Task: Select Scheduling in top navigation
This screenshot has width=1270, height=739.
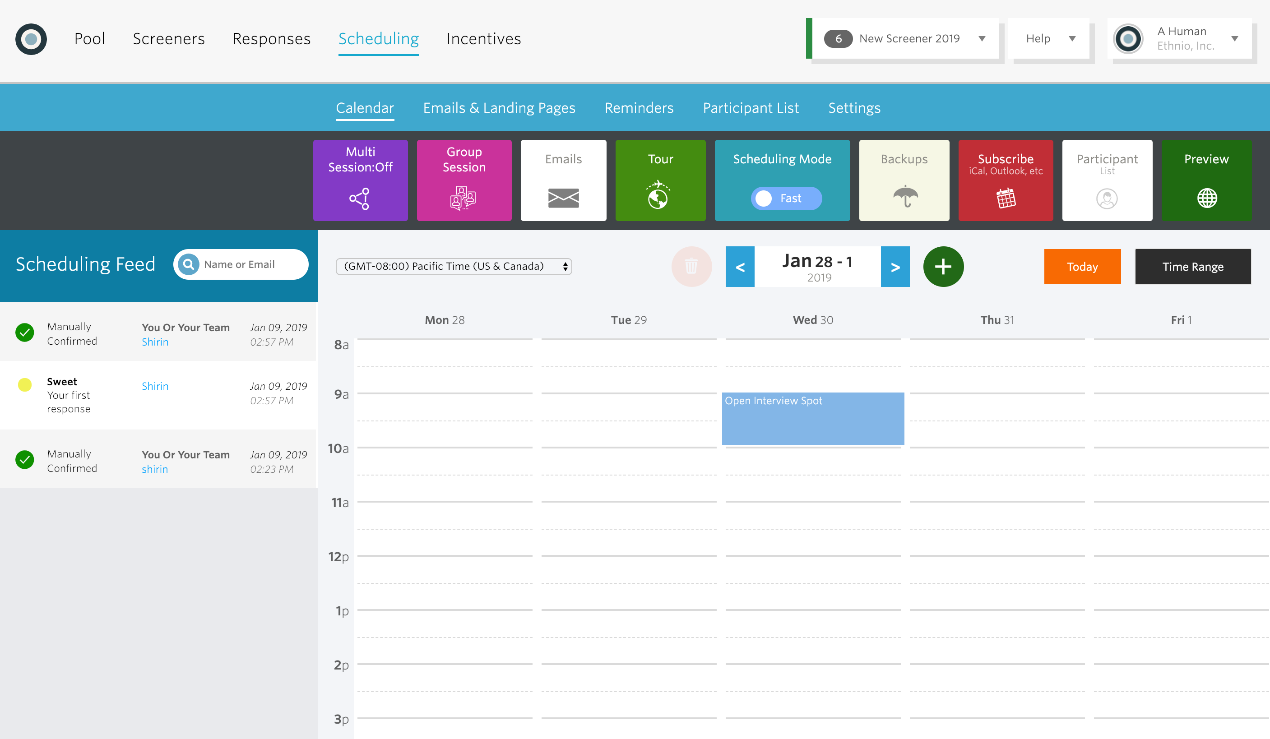Action: 379,39
